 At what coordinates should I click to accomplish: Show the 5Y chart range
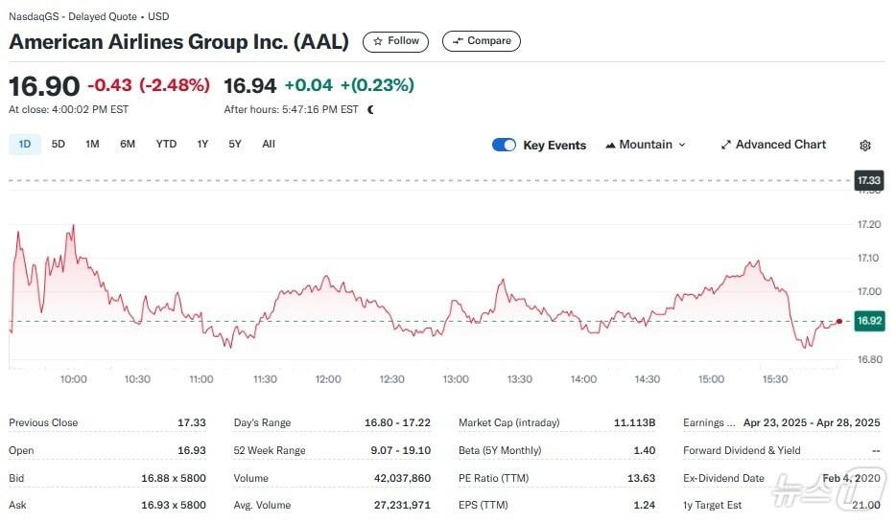click(235, 145)
